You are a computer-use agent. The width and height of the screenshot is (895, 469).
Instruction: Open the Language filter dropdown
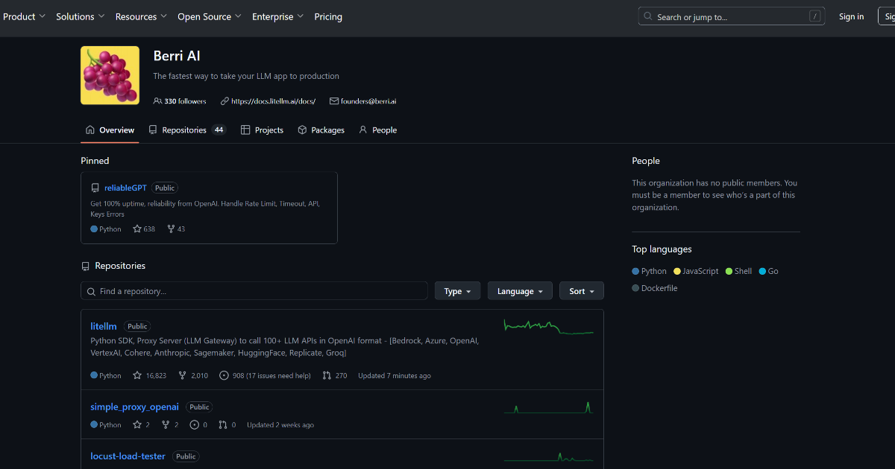[x=519, y=290]
